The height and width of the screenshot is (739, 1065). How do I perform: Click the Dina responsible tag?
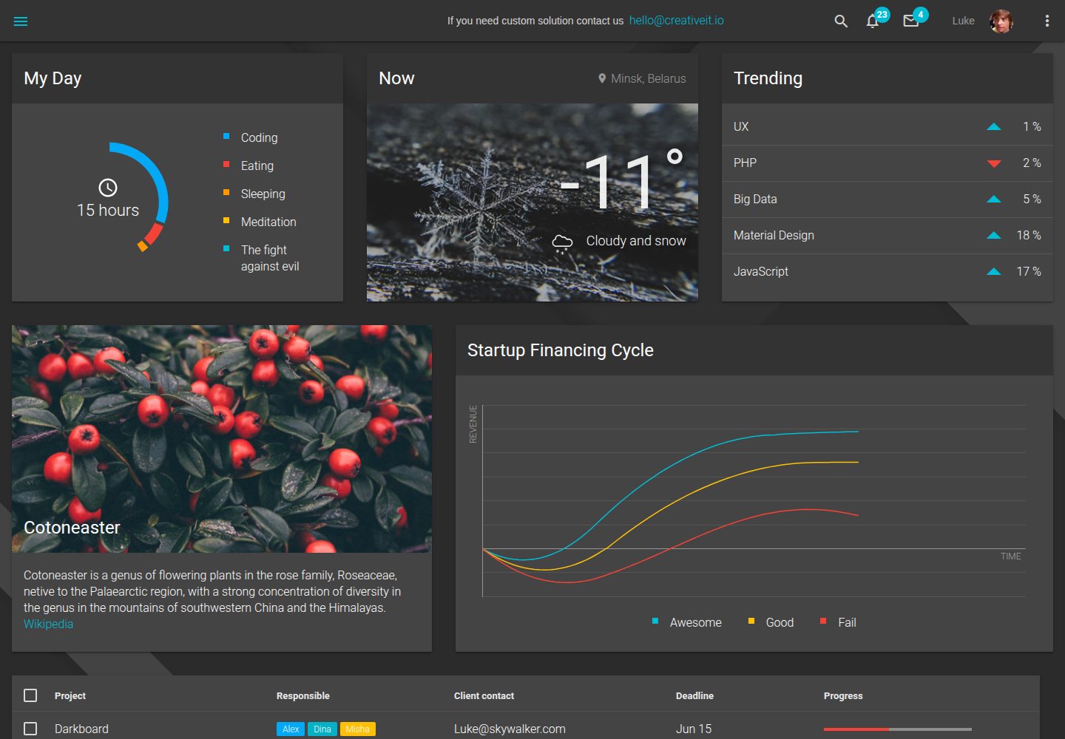(x=322, y=729)
